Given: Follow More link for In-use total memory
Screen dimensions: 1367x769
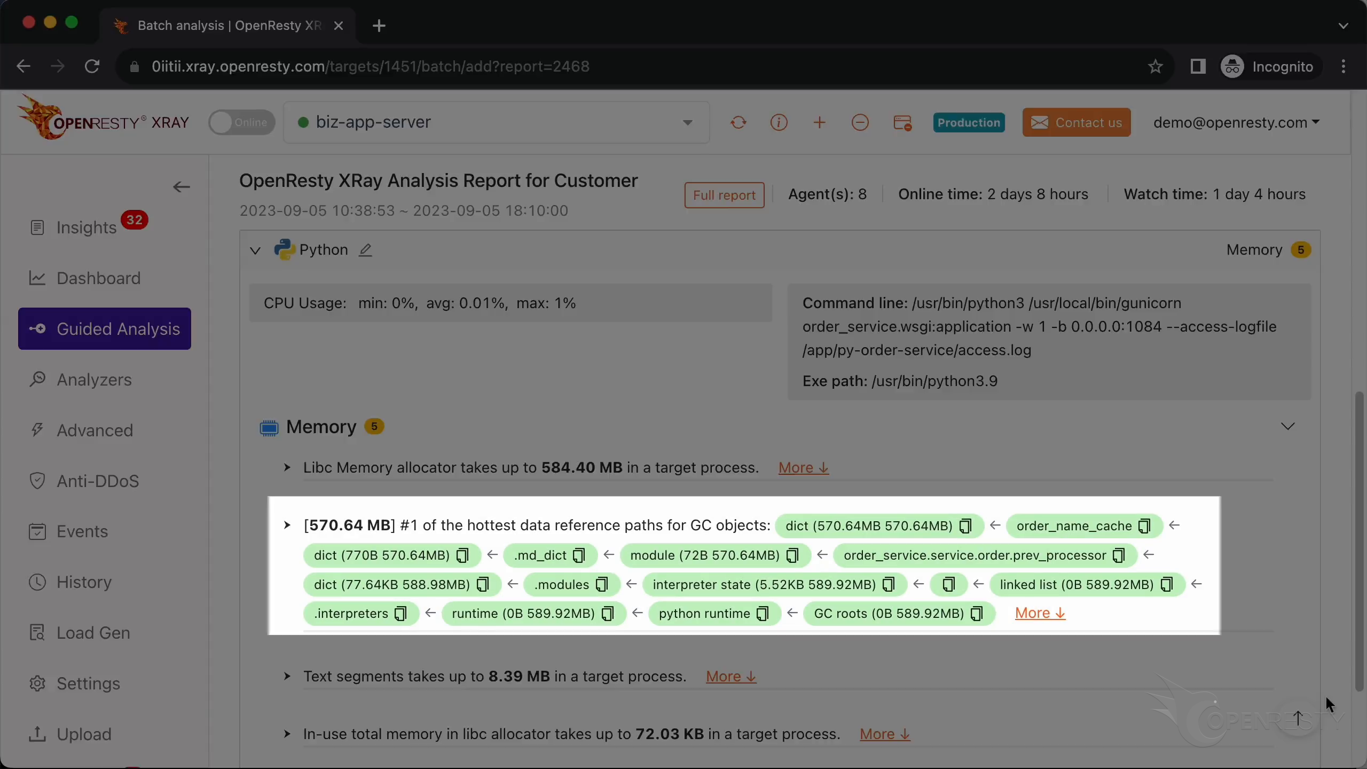Looking at the screenshot, I should click(x=885, y=734).
